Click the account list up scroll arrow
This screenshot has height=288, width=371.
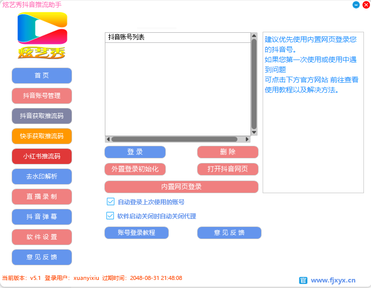point(254,36)
